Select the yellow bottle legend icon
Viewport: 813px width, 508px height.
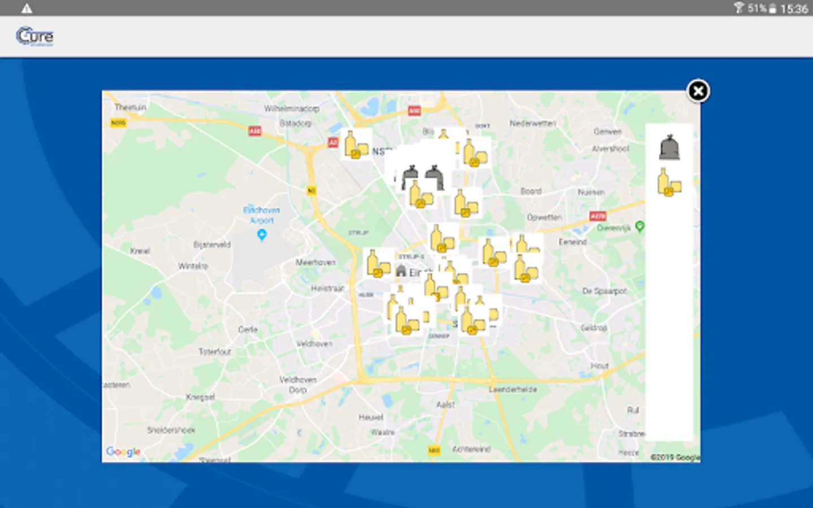(x=669, y=182)
